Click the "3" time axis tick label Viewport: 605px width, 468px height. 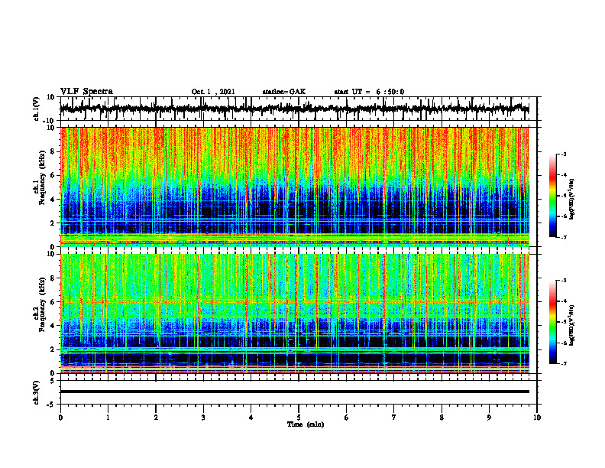click(203, 418)
